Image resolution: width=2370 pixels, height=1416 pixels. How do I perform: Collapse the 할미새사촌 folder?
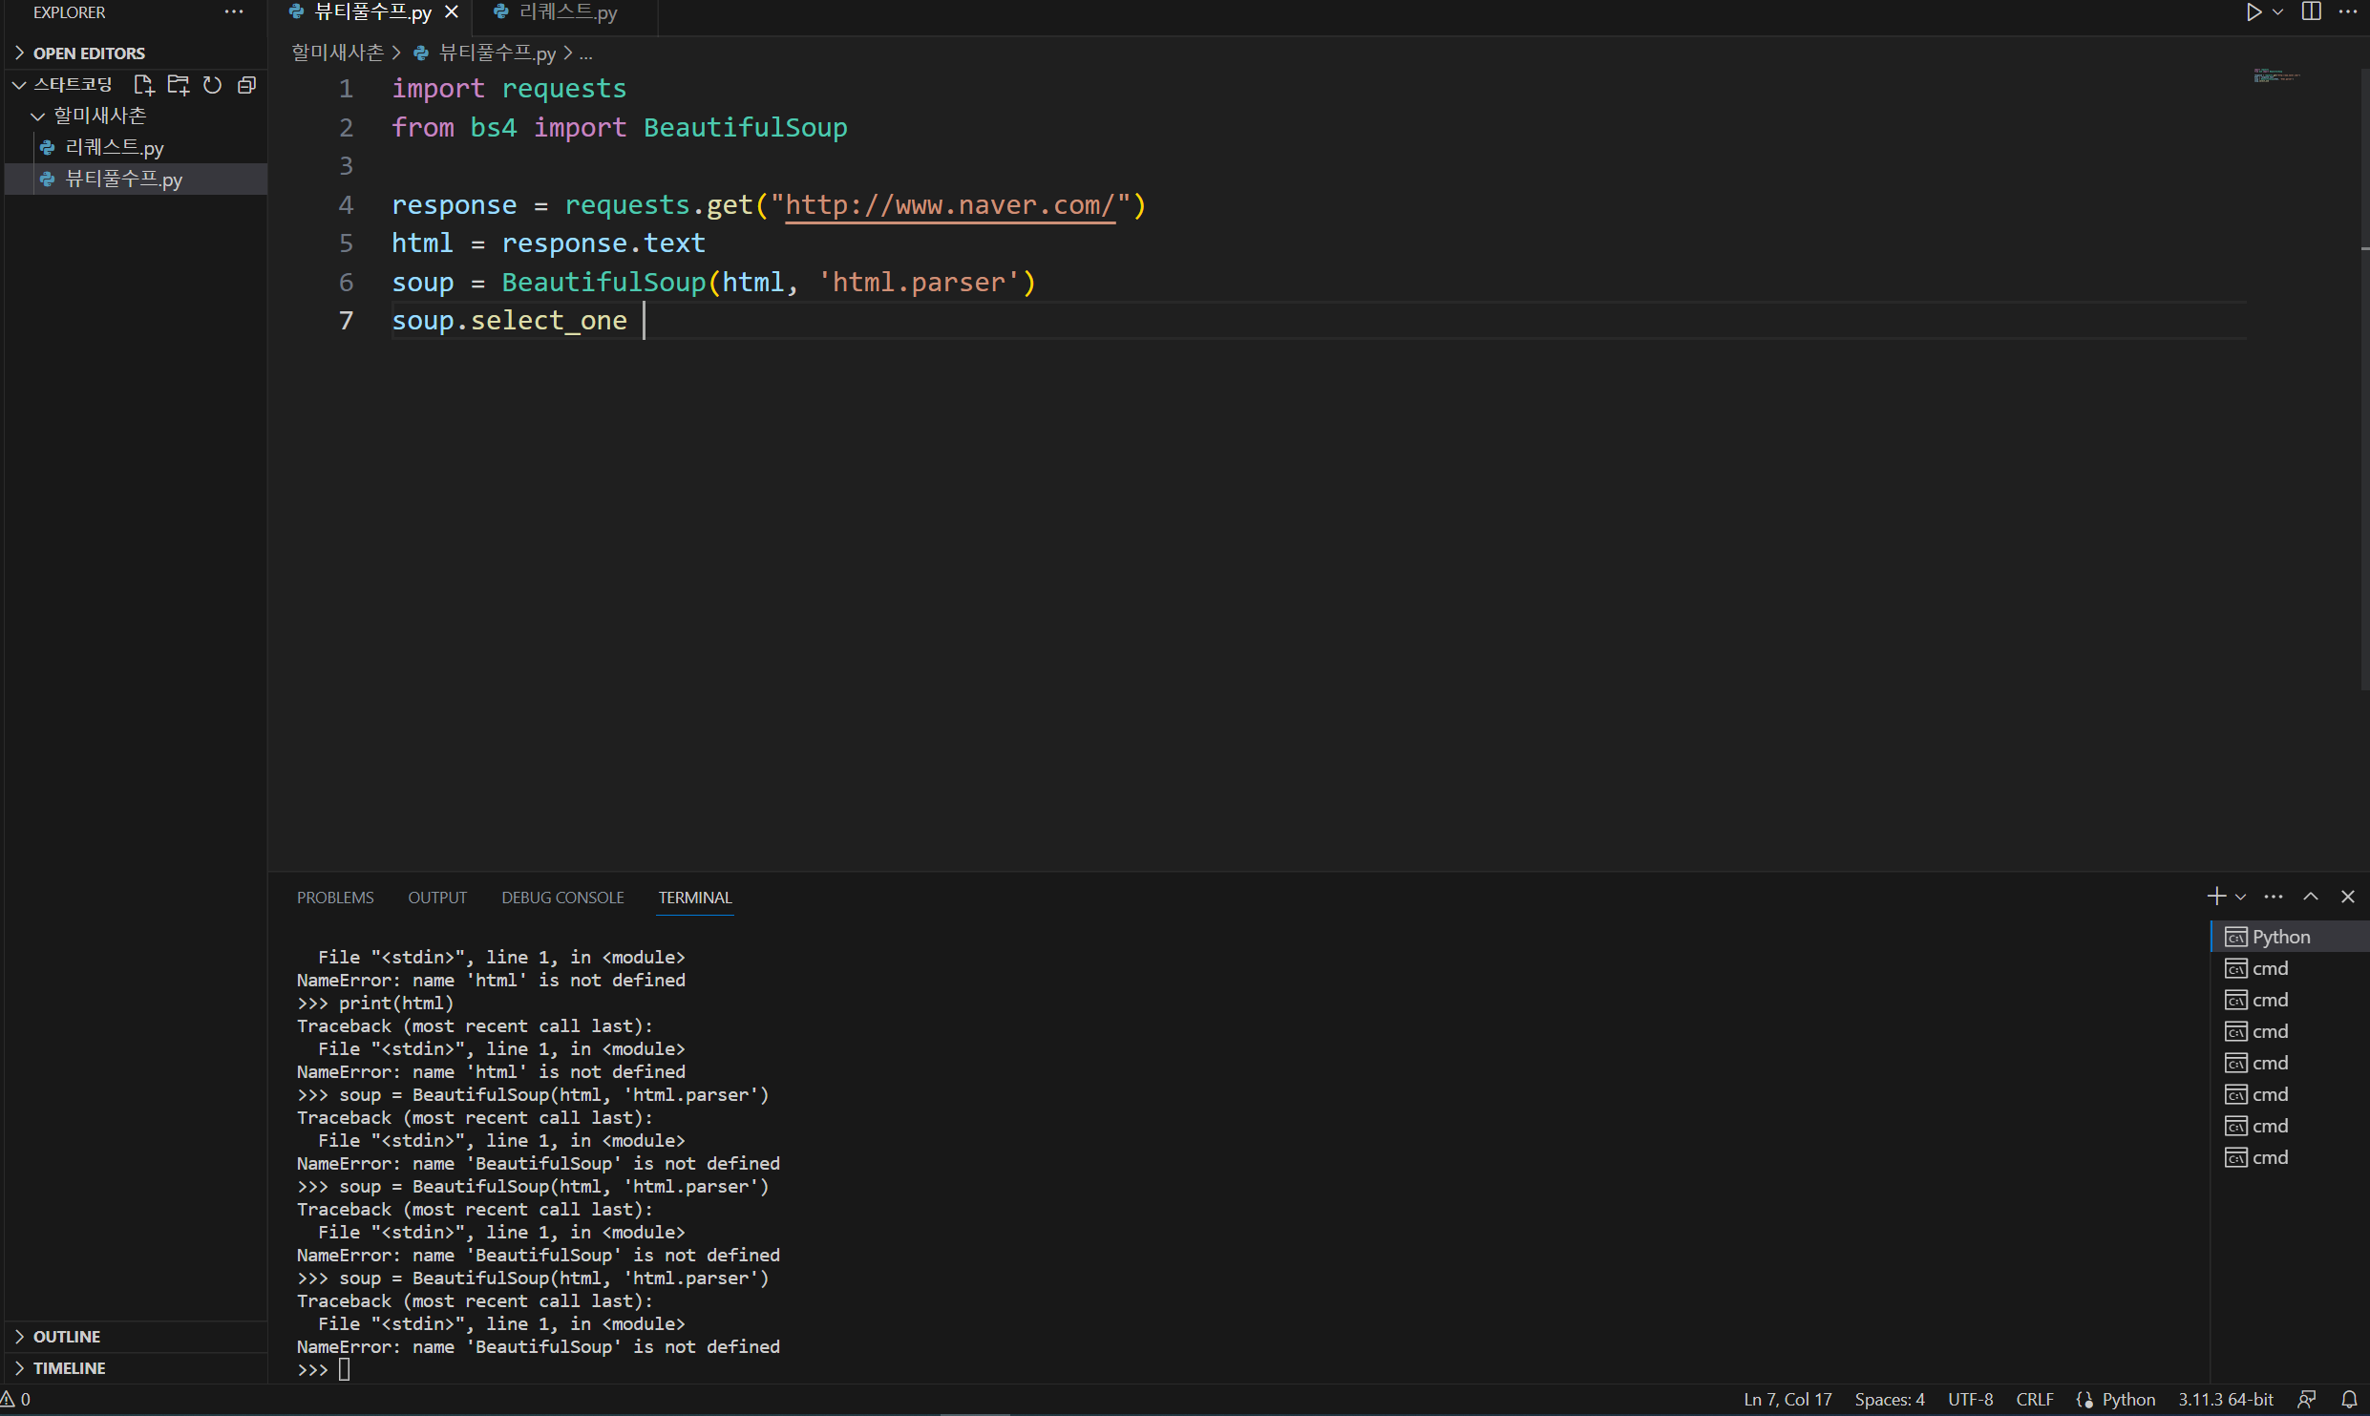pos(134,116)
